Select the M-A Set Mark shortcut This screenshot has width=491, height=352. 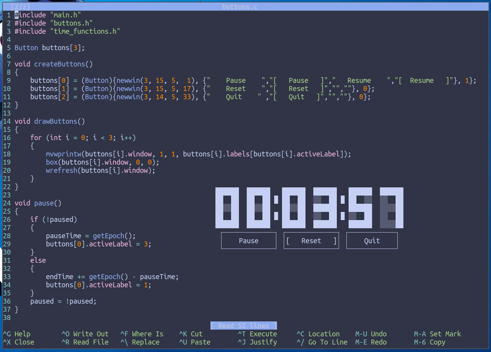click(x=438, y=334)
